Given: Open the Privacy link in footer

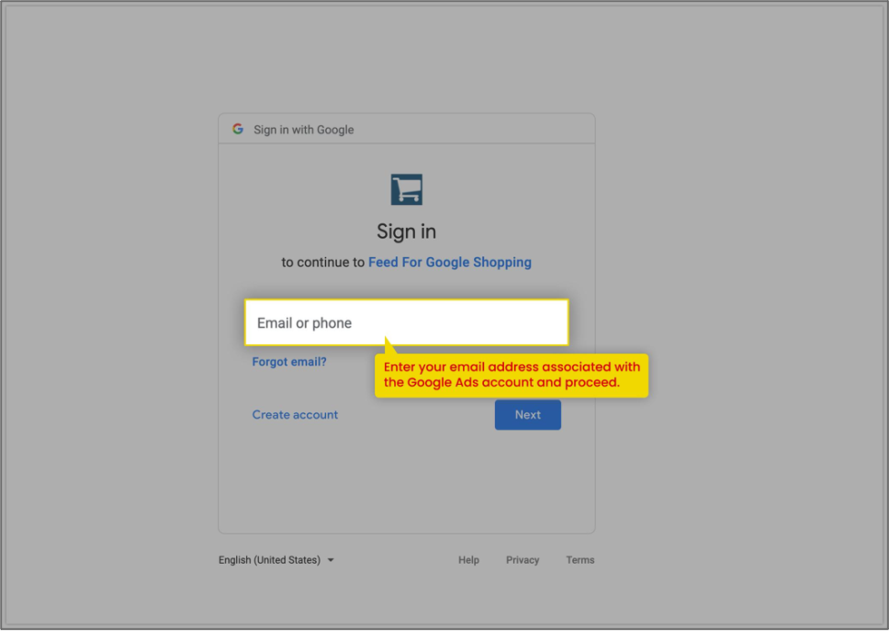Looking at the screenshot, I should tap(522, 560).
